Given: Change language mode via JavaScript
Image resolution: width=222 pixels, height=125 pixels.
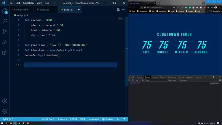Looking at the screenshot, I should point(93,119).
